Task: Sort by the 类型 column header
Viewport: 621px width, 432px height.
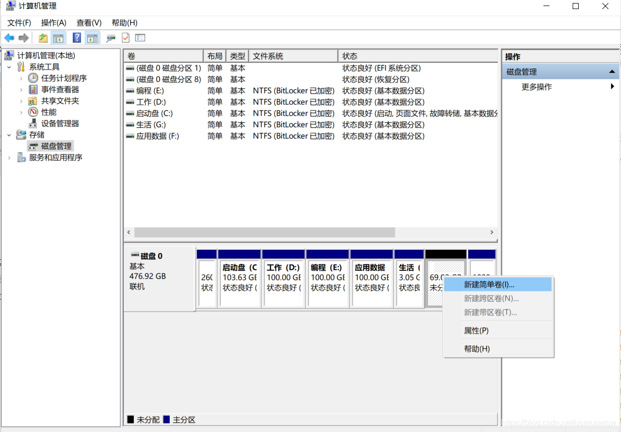Action: (x=237, y=56)
